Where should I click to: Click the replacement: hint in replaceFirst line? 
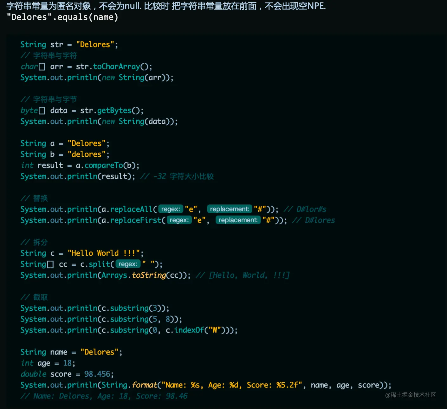pos(238,220)
